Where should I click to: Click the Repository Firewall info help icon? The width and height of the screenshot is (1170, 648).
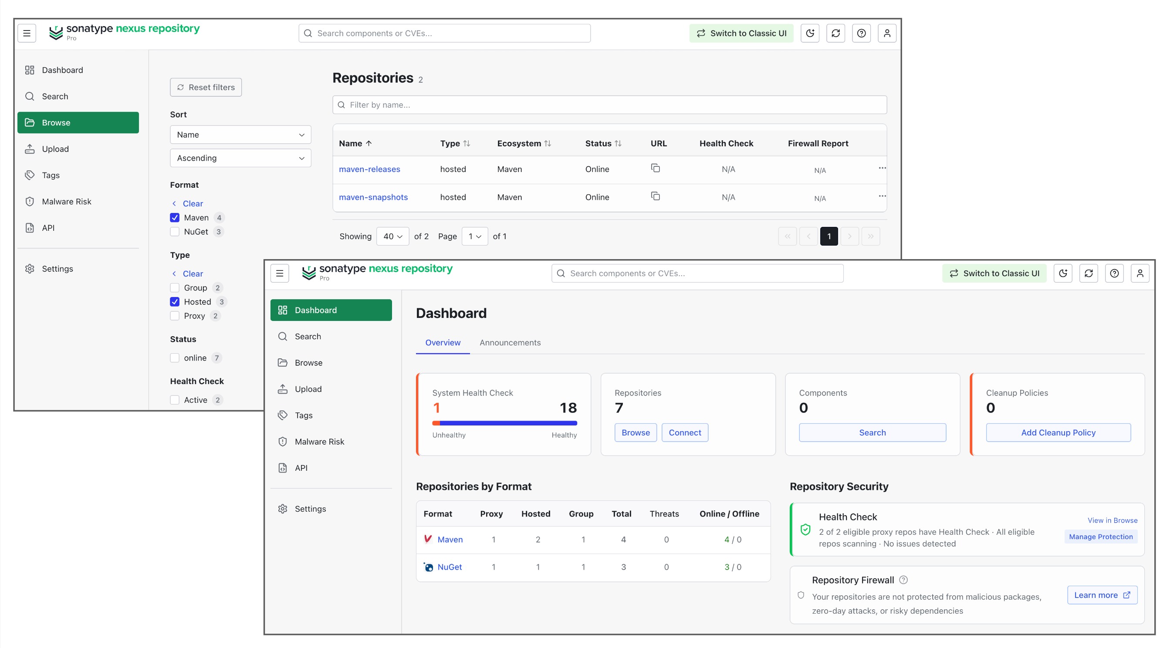click(x=903, y=580)
